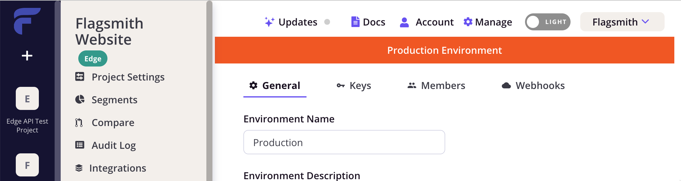Open the Flagsmith organisation dropdown
The image size is (681, 181).
(622, 22)
